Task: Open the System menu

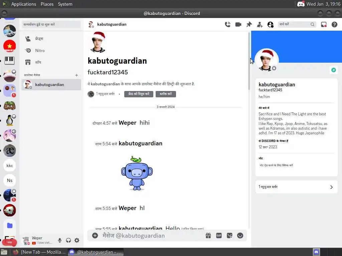Action: point(65,4)
